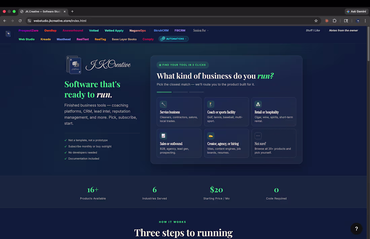370x239 pixels.
Task: Click the chart icon on Sales or outbound card
Action: tap(163, 136)
